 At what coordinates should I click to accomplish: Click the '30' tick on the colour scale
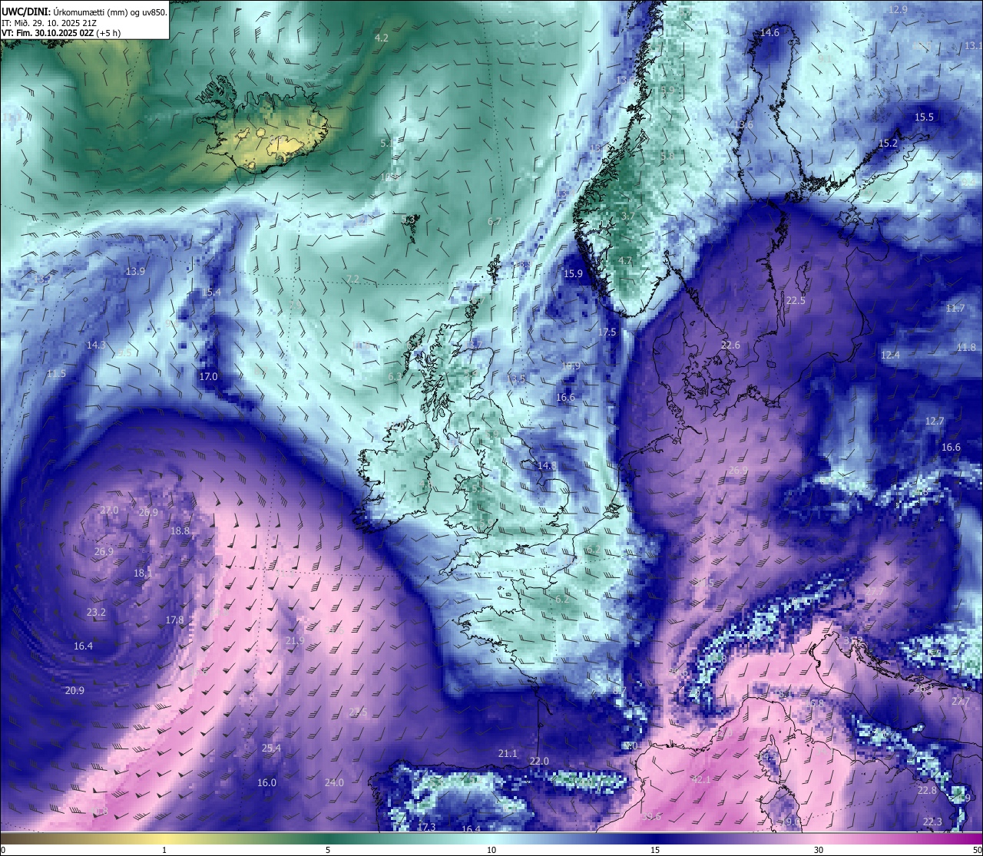(819, 850)
